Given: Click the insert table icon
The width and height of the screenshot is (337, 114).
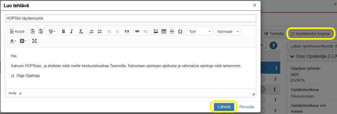Looking at the screenshot, I should [164, 31].
